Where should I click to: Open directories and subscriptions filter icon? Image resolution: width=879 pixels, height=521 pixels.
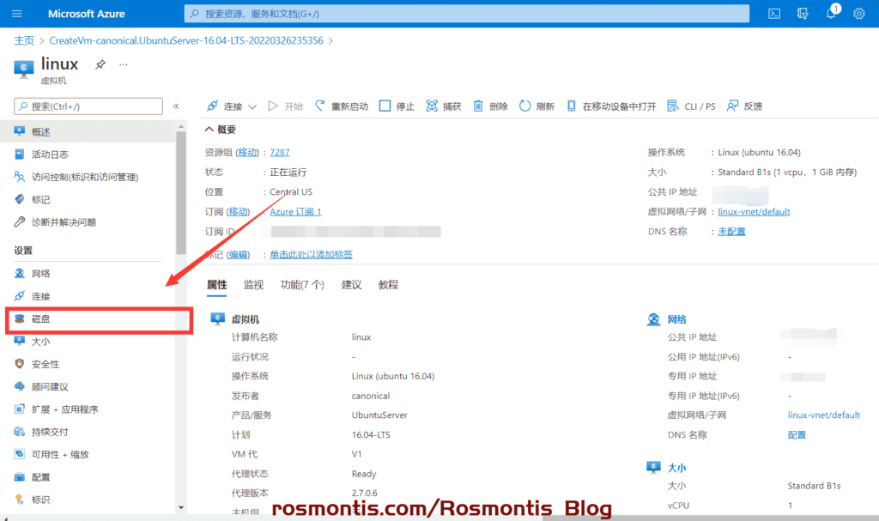pos(803,14)
